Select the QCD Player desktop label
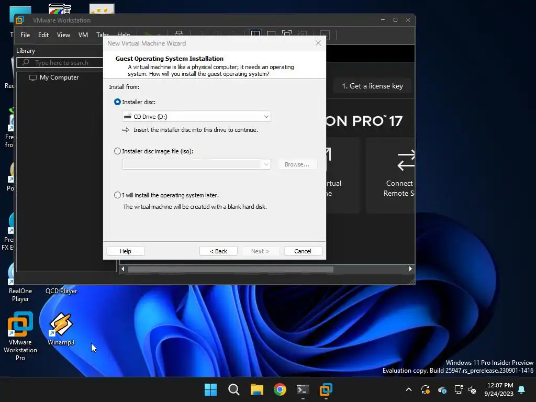 click(61, 291)
